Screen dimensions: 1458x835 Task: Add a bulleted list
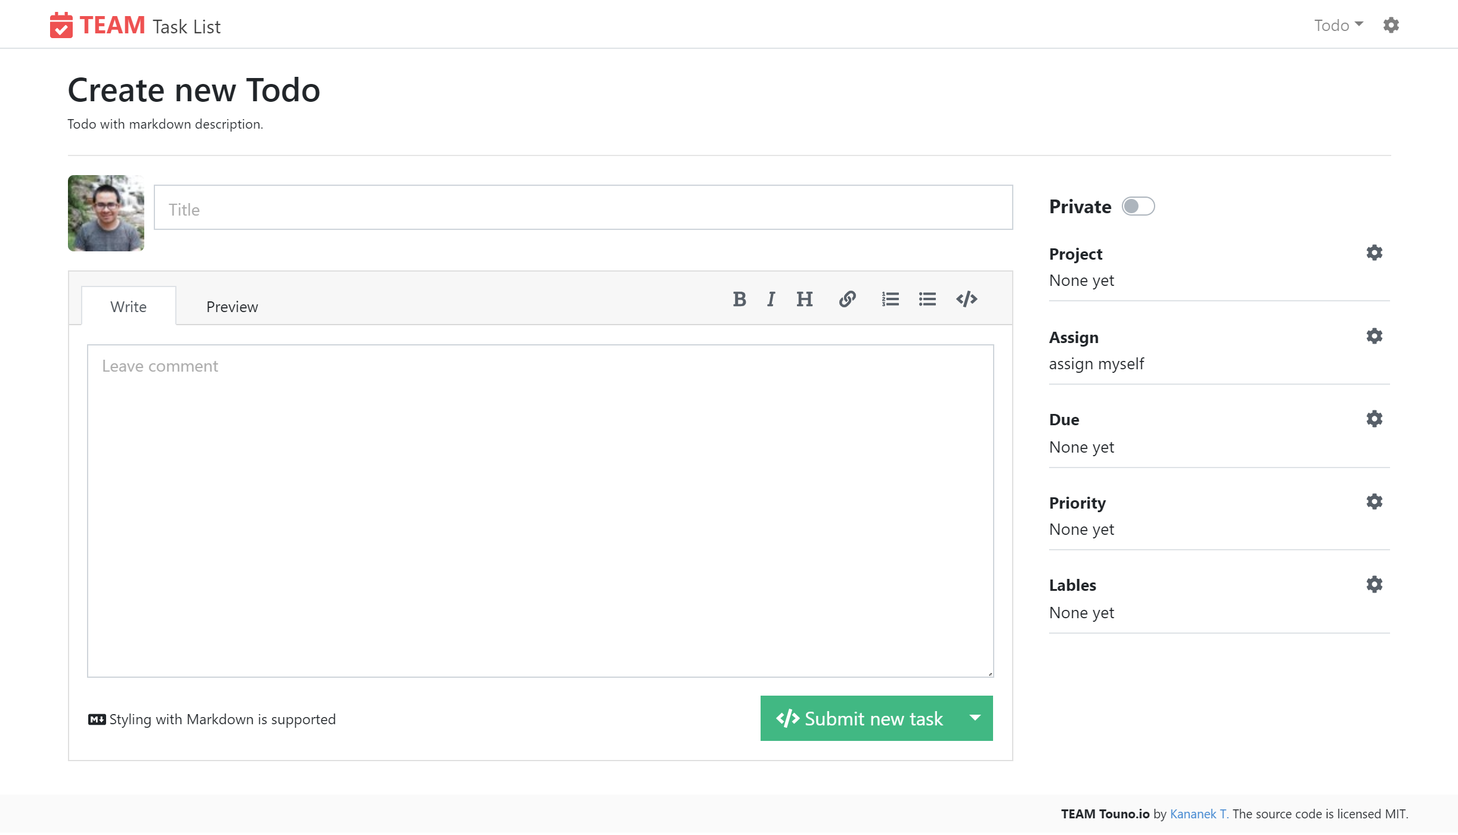(927, 299)
